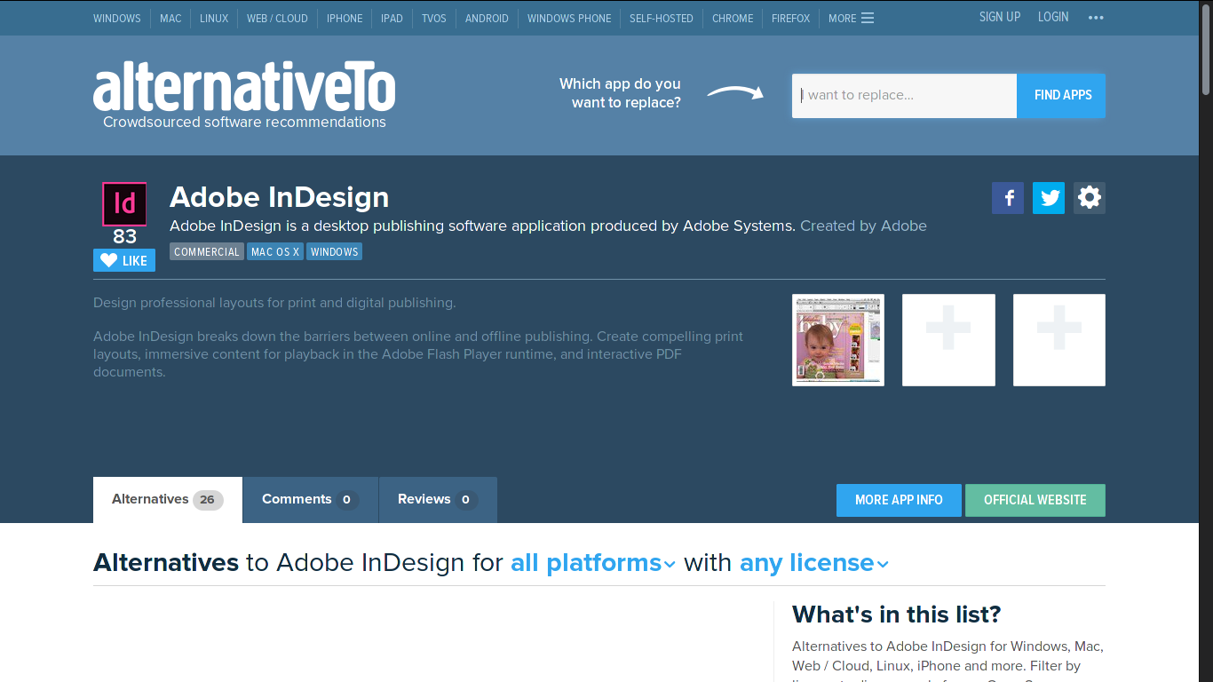
Task: Click the Design professional layouts description line
Action: click(274, 303)
